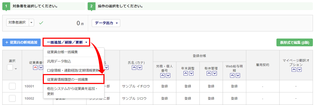The image size is (316, 105).
Task: Click 登録 under 年末調整 for サンプル イチロウ
Action: 188,86
